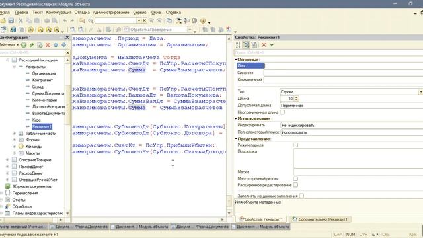Click the categories view icon in Properties panel
The image size is (423, 238).
coord(246,45)
